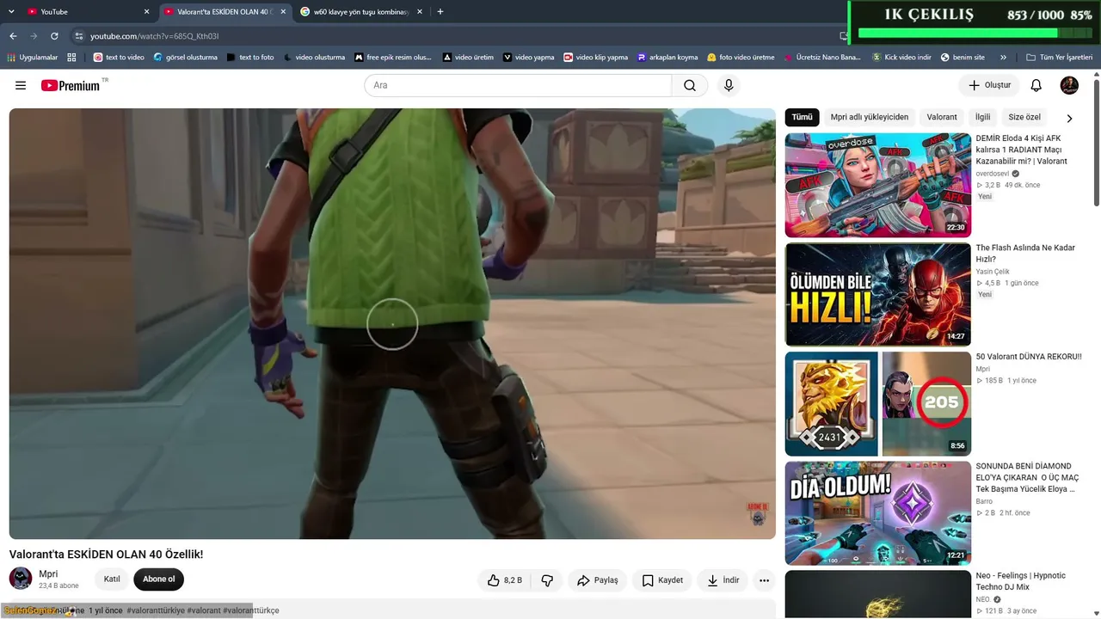The width and height of the screenshot is (1101, 619).
Task: Close the Valorant video tab
Action: tap(283, 12)
